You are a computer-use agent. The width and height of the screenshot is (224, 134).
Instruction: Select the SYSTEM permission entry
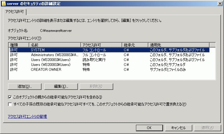coord(109,50)
